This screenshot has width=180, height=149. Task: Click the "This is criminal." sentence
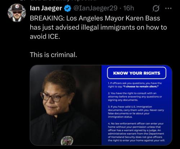53,55
